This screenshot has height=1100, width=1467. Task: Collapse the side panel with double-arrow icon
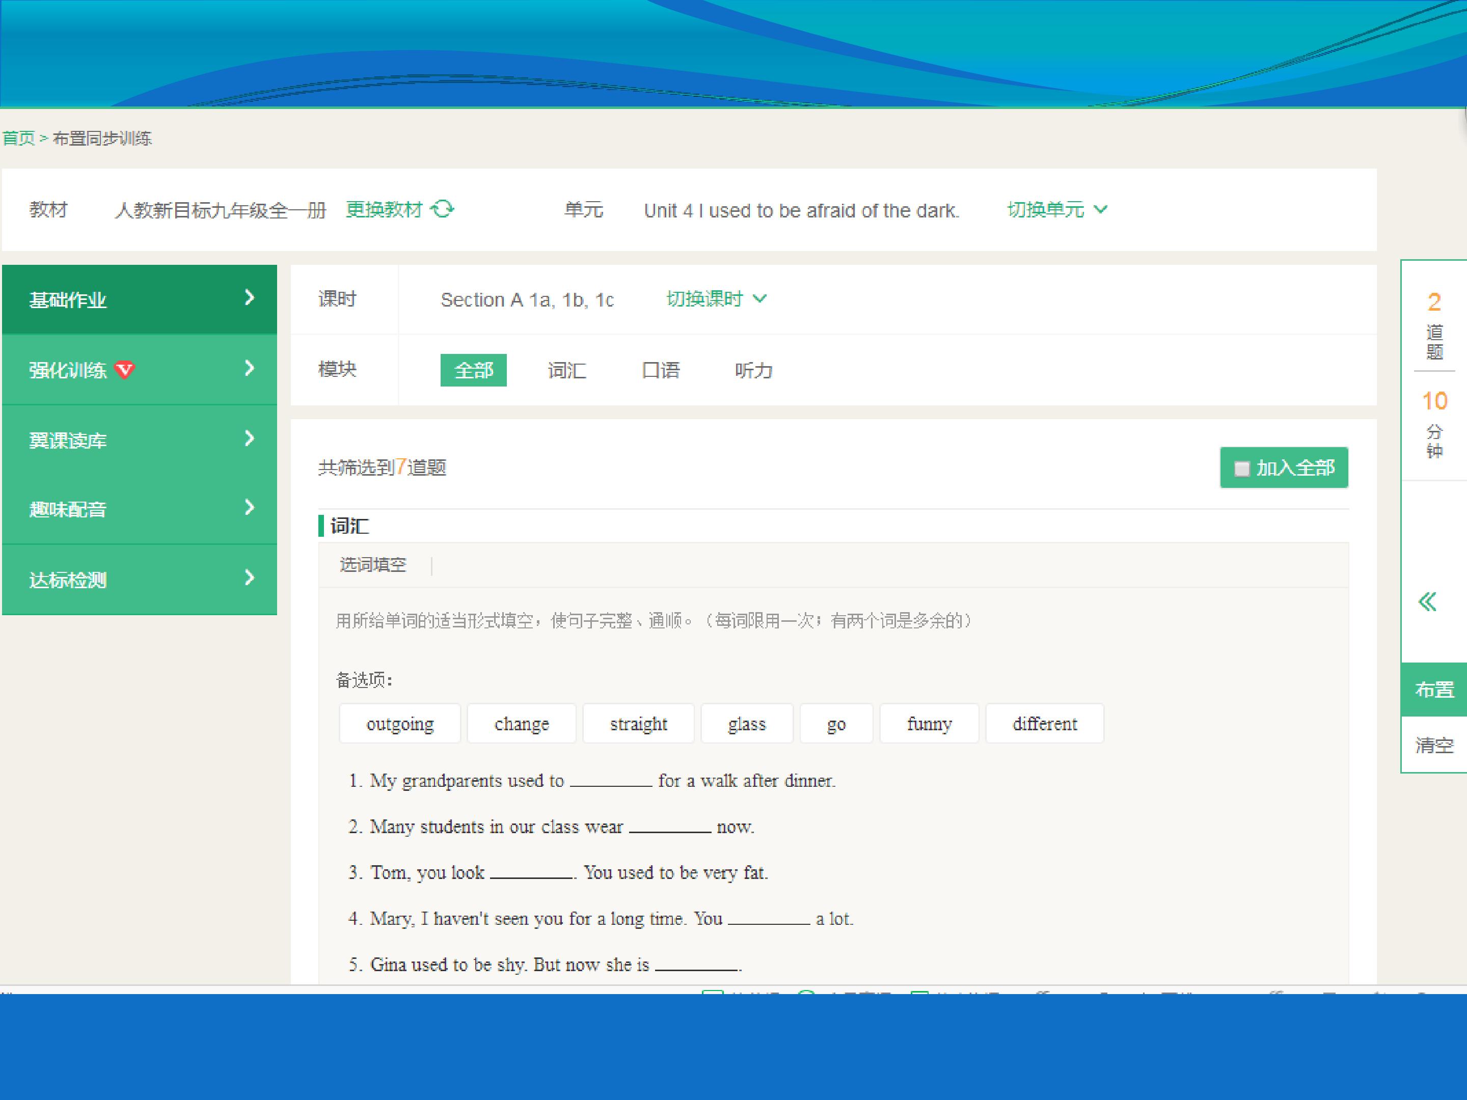coord(1427,601)
